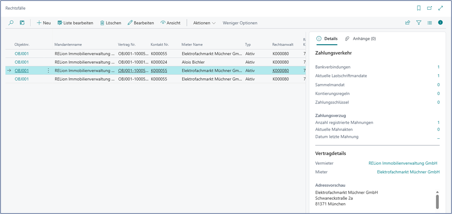Click the Vertragdetails section heading
This screenshot has height=214, width=452.
pos(330,153)
